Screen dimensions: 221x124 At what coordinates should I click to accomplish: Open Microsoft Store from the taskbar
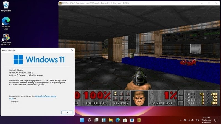[x=125, y=120]
